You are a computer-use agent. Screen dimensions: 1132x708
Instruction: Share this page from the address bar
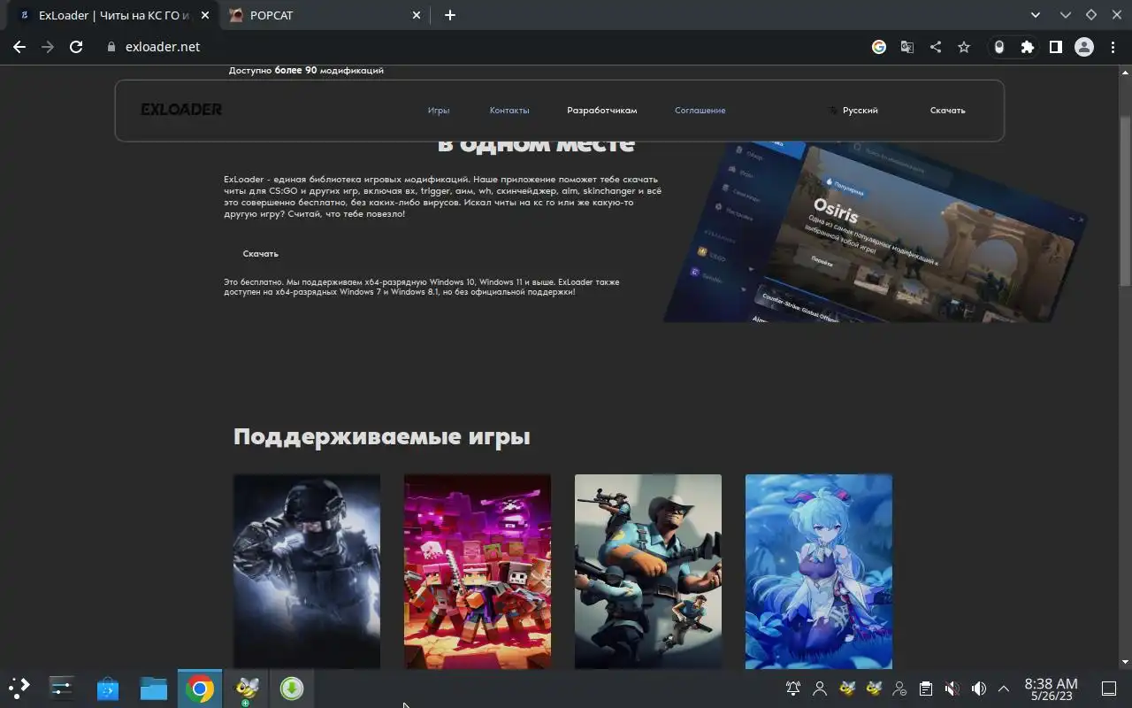[936, 47]
